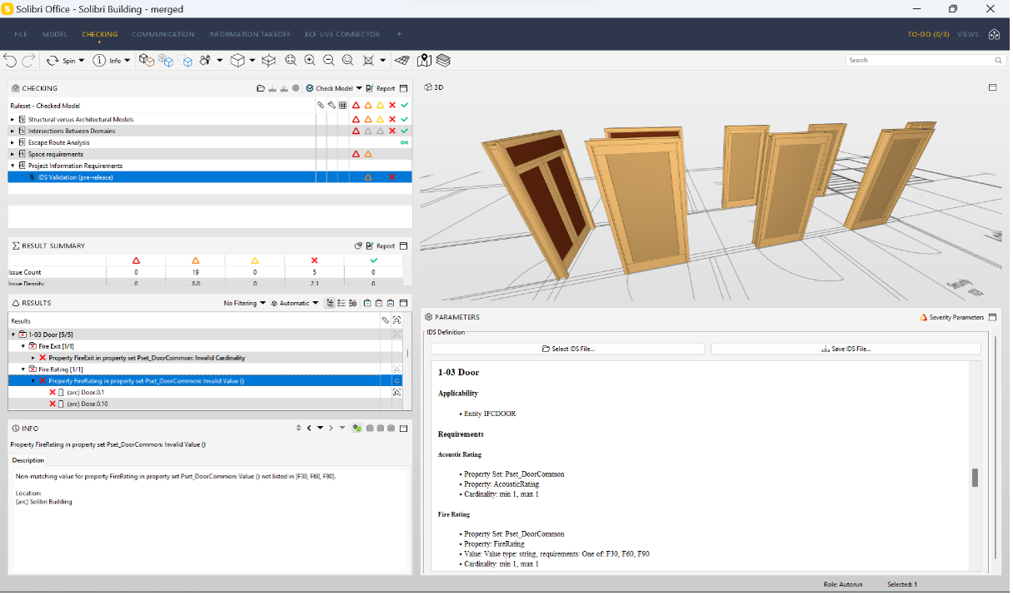Image resolution: width=1013 pixels, height=595 pixels.
Task: Click the zoom-to-fit magnifier icon
Action: pyautogui.click(x=291, y=60)
